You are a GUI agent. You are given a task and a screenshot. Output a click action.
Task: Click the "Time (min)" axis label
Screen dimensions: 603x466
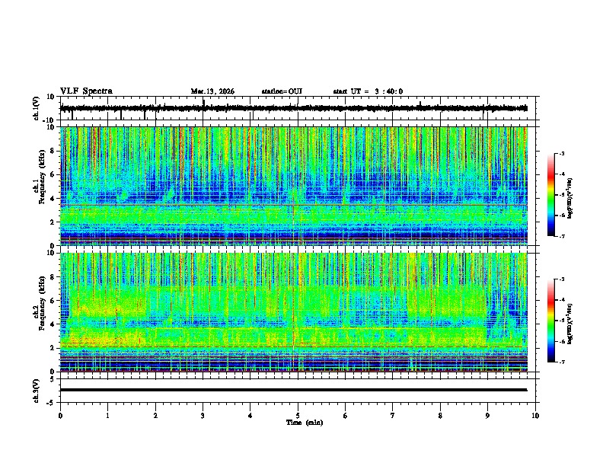coord(305,423)
